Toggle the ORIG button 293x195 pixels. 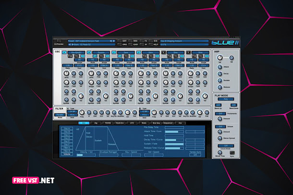120,45
